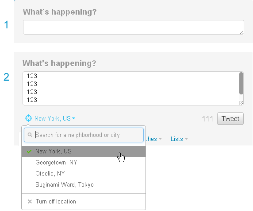Click inside the tweet box containing 123
This screenshot has width=253, height=211.
[131, 89]
